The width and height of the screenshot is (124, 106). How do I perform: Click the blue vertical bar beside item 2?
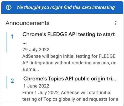(x=7, y=82)
